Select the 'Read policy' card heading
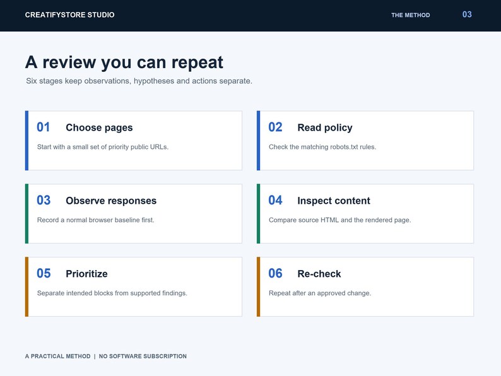 pos(325,127)
